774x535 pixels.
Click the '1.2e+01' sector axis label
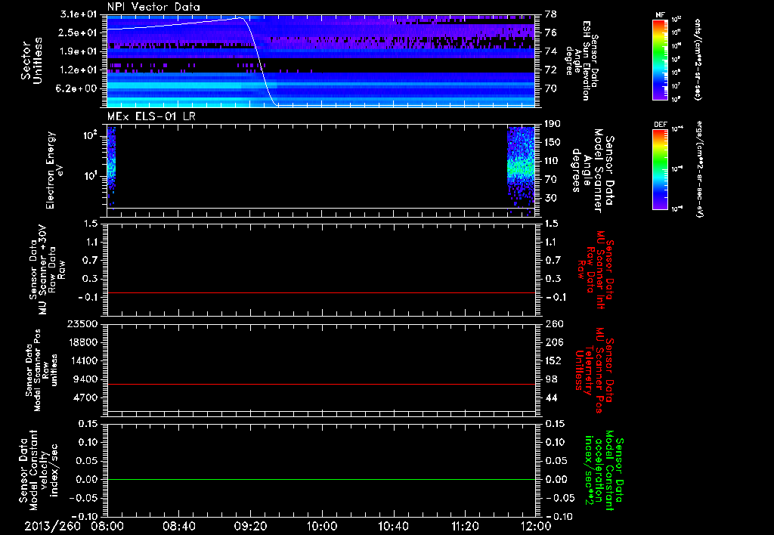click(x=79, y=70)
